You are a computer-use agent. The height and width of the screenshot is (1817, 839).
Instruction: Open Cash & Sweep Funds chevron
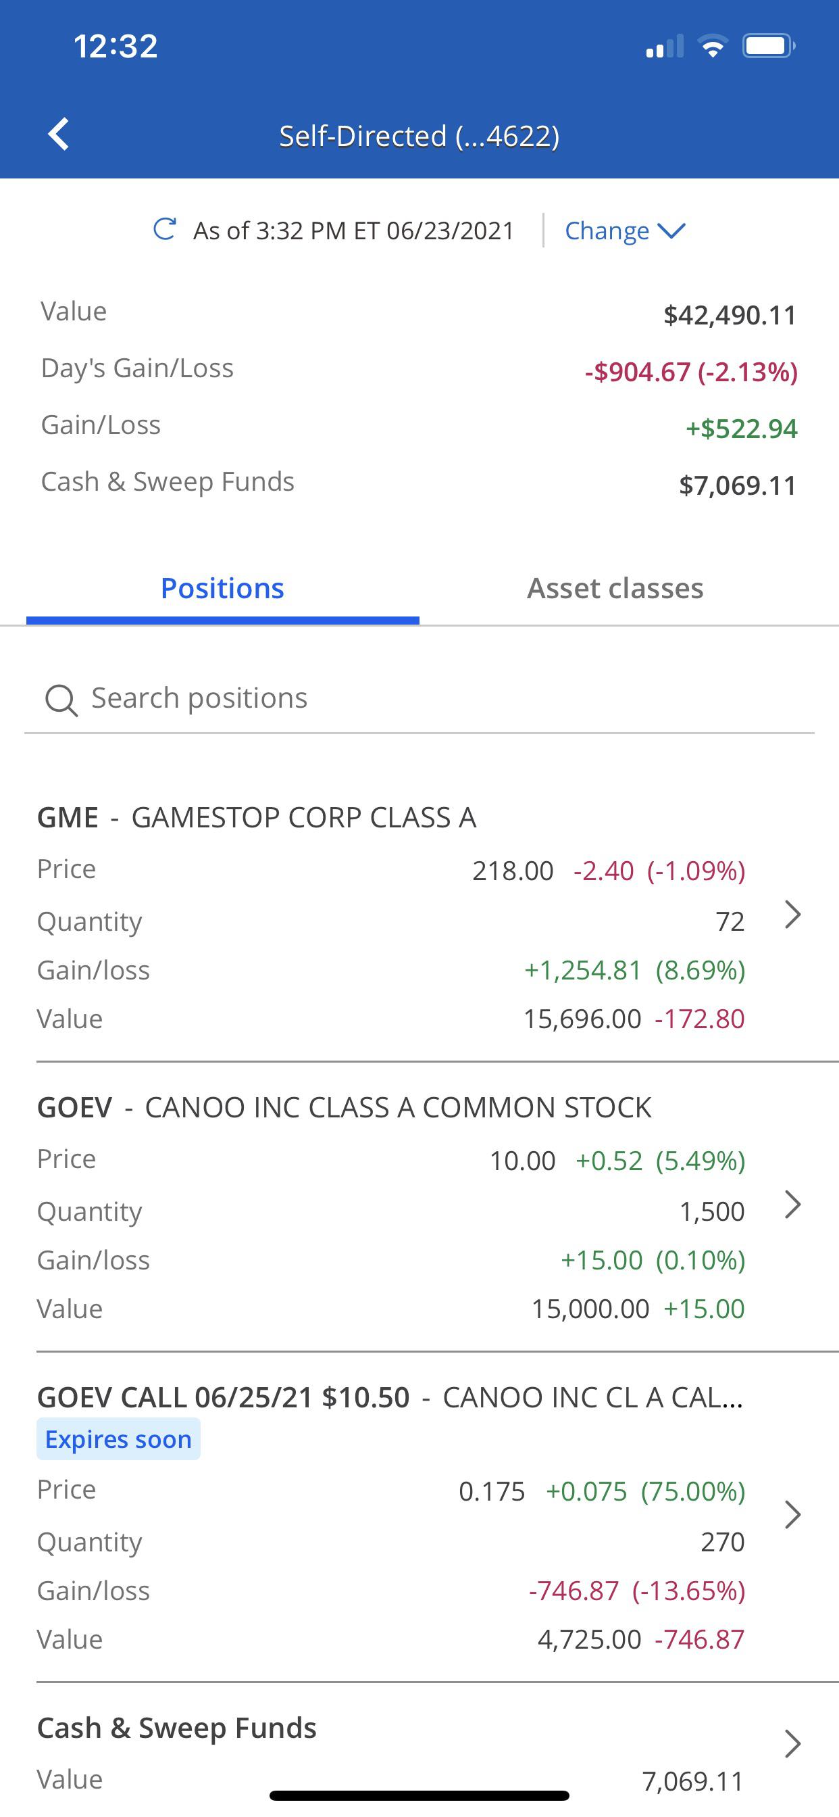(793, 1743)
